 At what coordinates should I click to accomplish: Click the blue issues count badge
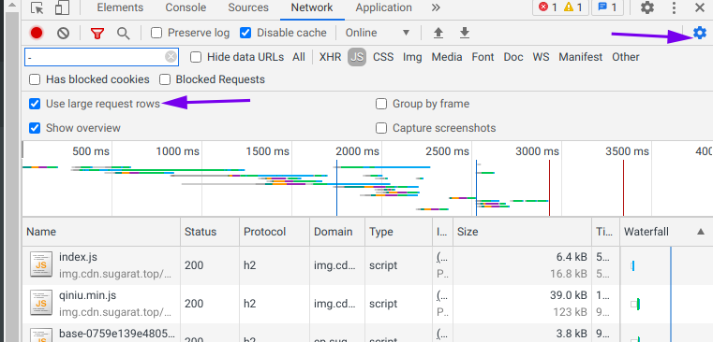tap(607, 7)
